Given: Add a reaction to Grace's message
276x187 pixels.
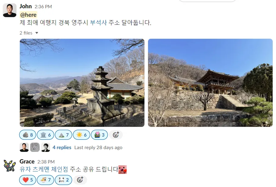Looking at the screenshot, I should tap(80, 180).
